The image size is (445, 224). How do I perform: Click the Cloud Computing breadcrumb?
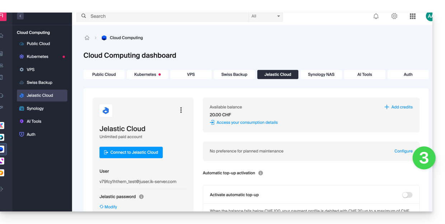coord(126,38)
